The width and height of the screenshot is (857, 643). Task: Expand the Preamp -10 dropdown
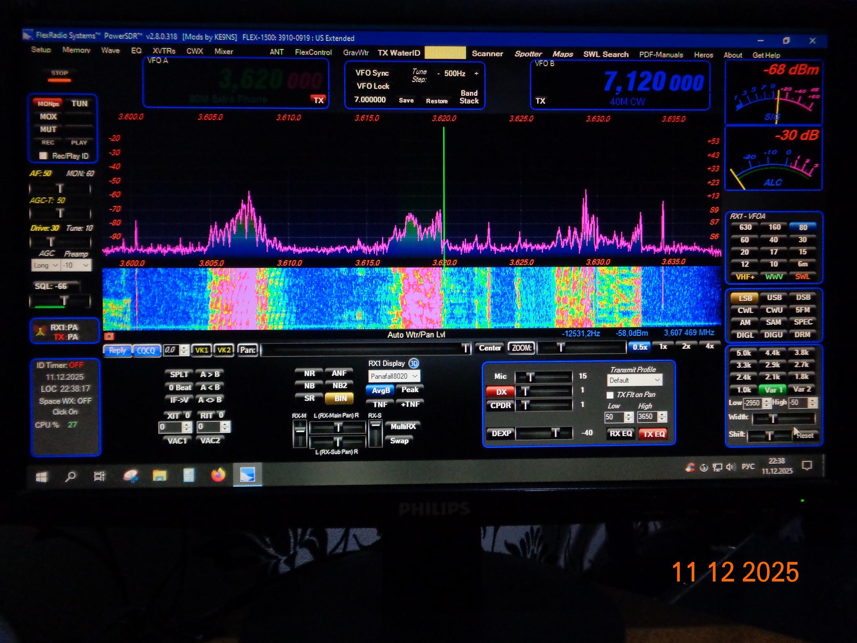(x=76, y=265)
